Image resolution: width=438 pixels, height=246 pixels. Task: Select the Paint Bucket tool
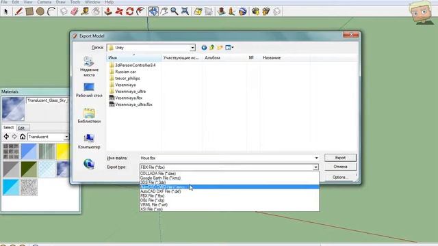coord(96,12)
